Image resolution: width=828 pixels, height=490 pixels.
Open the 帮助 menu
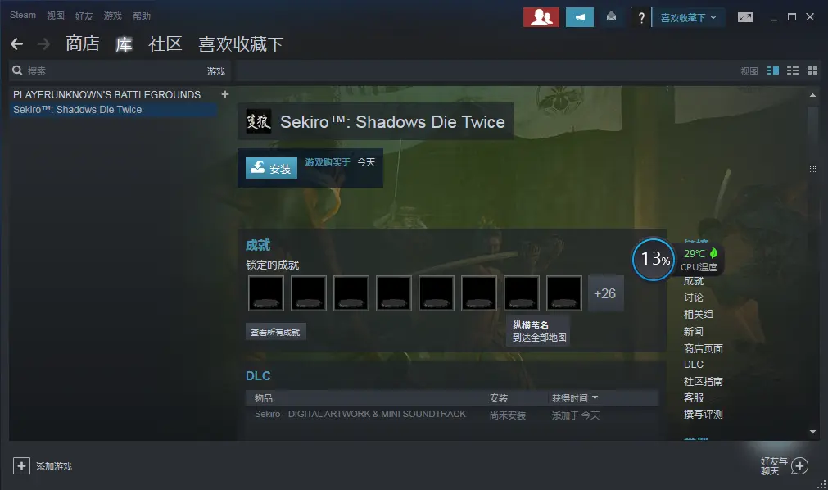click(x=142, y=16)
